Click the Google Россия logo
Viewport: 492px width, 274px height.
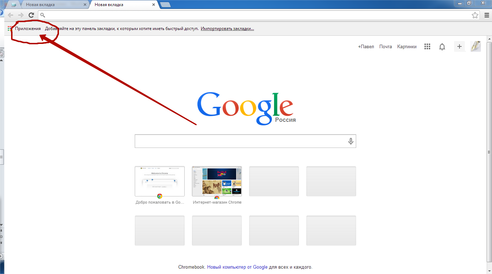pyautogui.click(x=246, y=108)
